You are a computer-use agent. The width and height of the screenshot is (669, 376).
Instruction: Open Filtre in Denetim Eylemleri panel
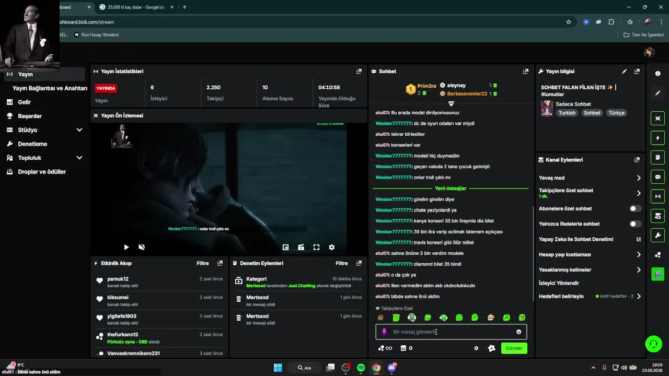pos(341,263)
